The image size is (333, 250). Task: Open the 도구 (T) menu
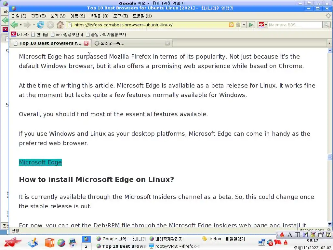click(120, 16)
